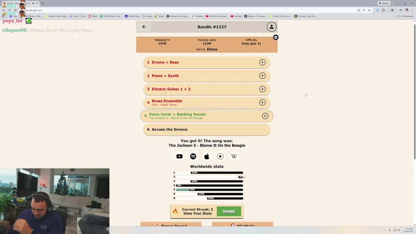Open the Wheel bookmark
The height and width of the screenshot is (234, 416).
tap(160, 16)
